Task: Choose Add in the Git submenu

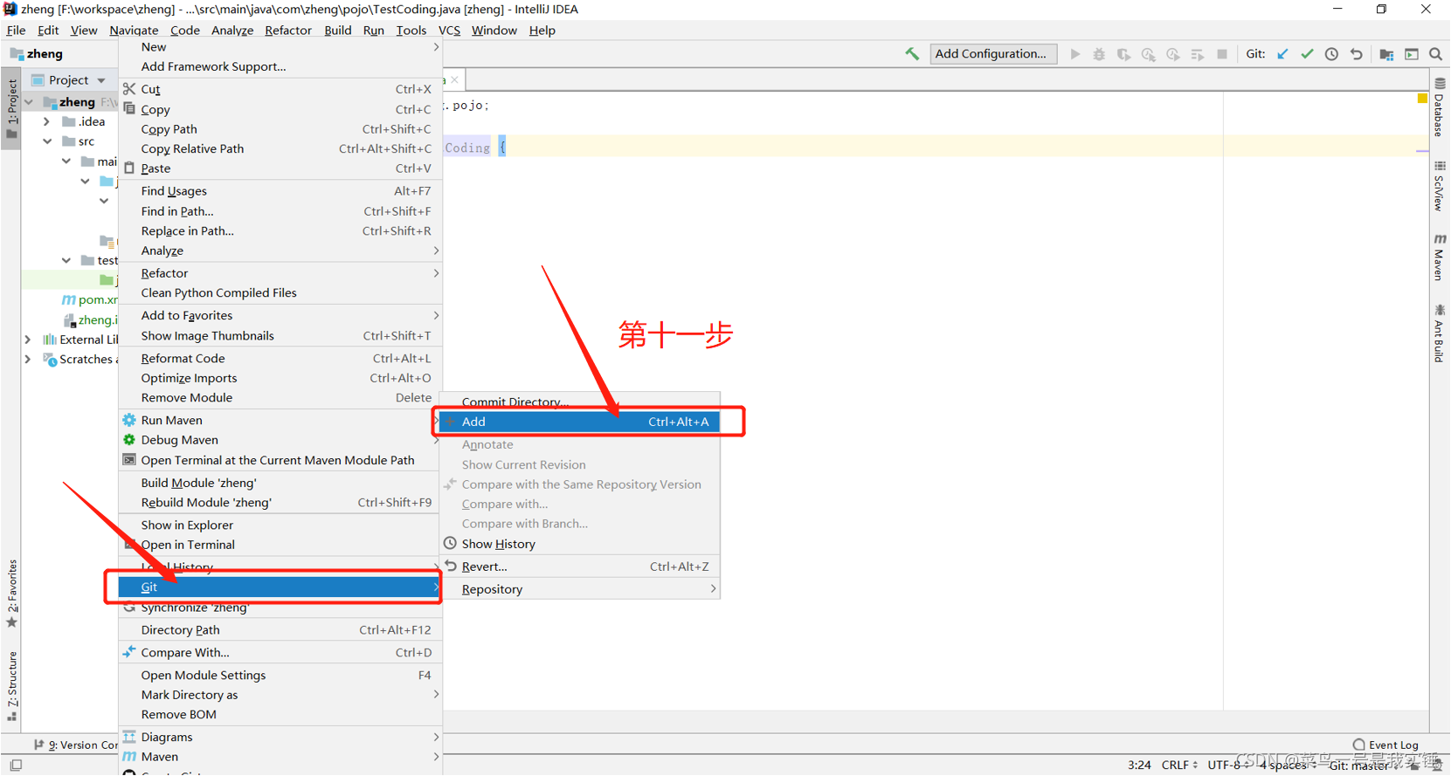Action: (579, 422)
